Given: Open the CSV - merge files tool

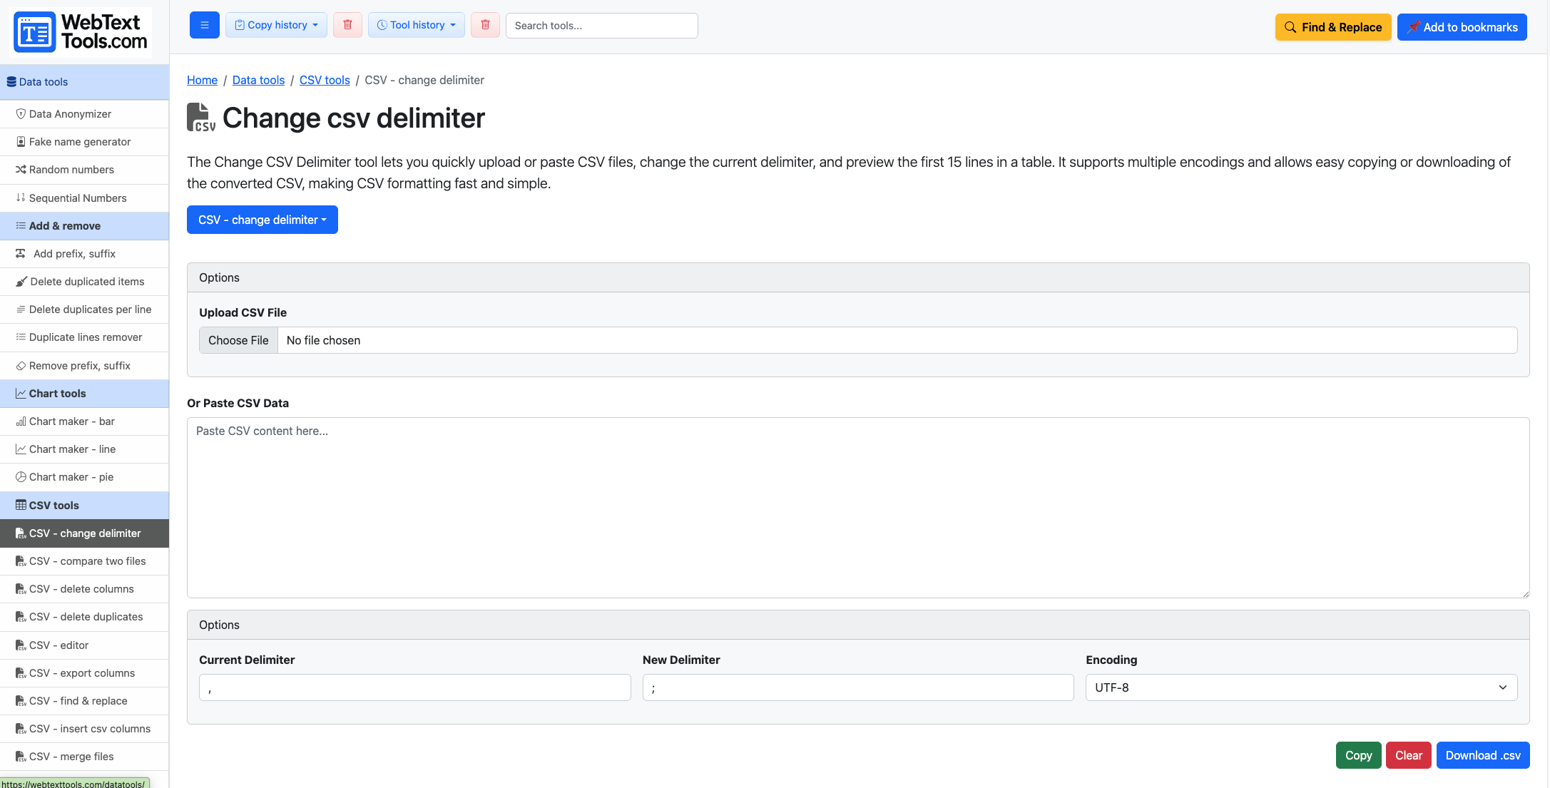Looking at the screenshot, I should click(84, 757).
